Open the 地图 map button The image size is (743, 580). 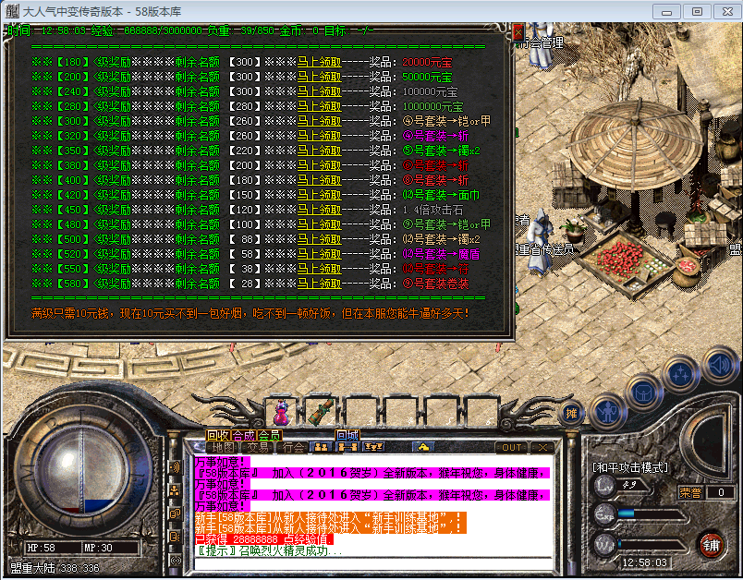224,447
